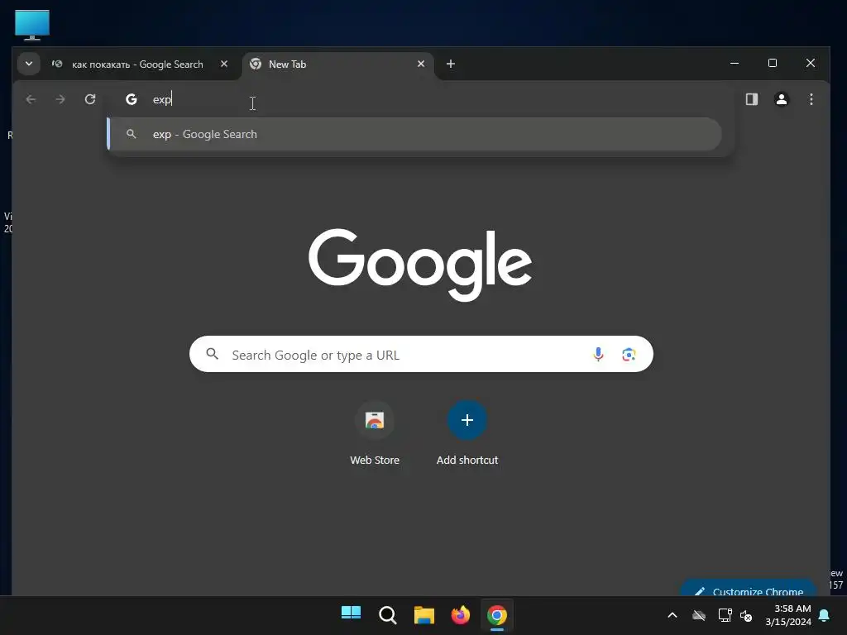Image resolution: width=847 pixels, height=635 pixels.
Task: Launch Firefox from the taskbar
Action: (460, 615)
